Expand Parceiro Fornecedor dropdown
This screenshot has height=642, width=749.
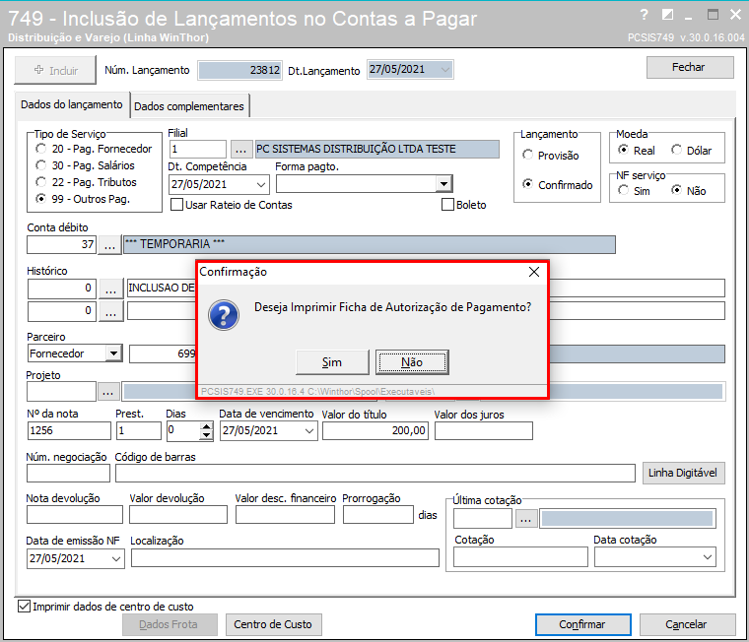[x=113, y=353]
